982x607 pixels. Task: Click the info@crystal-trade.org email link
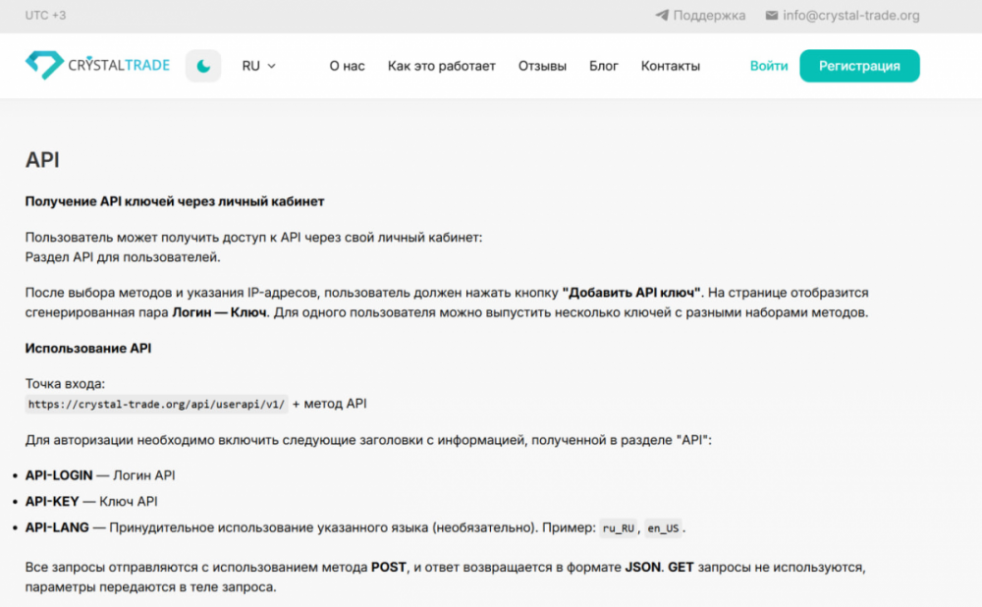coord(850,16)
